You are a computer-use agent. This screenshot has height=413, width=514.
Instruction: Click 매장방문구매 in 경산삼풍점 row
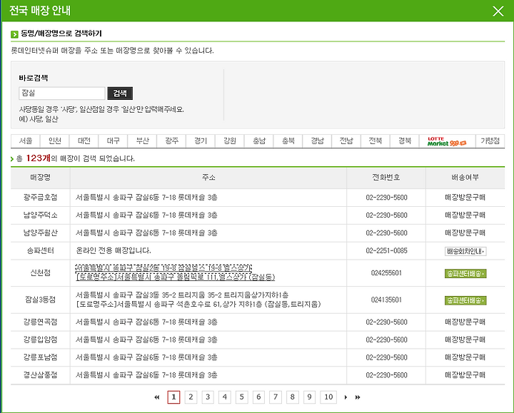(x=465, y=375)
